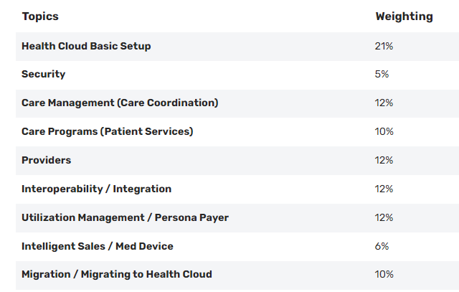Click the 6% weighting value
Screen dimensions: 459x292
[x=382, y=246]
